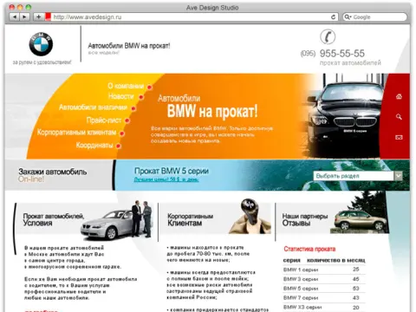
Task: Open the mail envelope in red sidebar
Action: [x=399, y=137]
